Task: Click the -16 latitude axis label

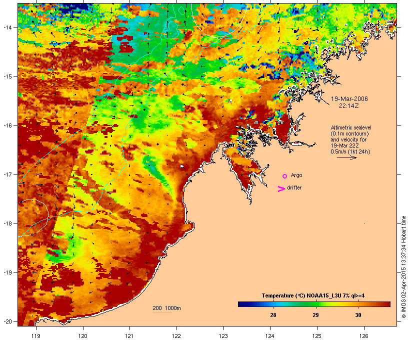Action: [x=7, y=125]
